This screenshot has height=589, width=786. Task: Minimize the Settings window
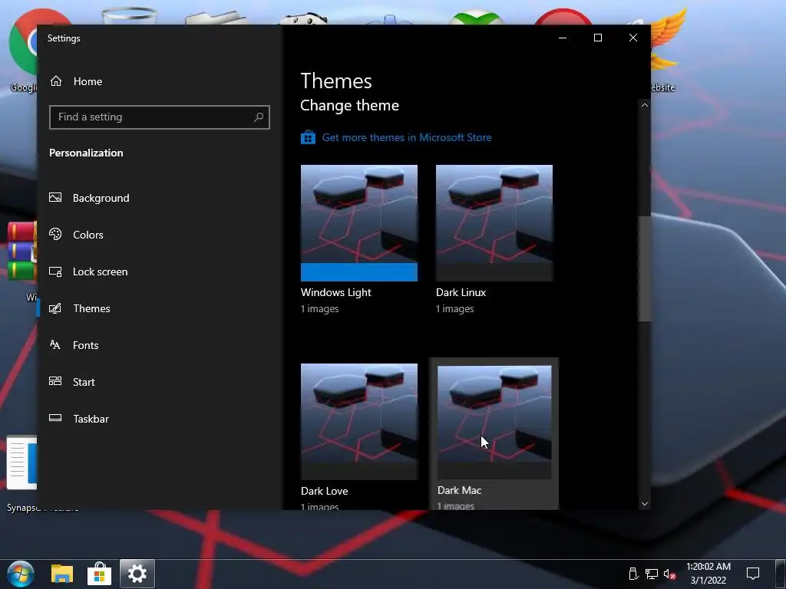pyautogui.click(x=563, y=38)
